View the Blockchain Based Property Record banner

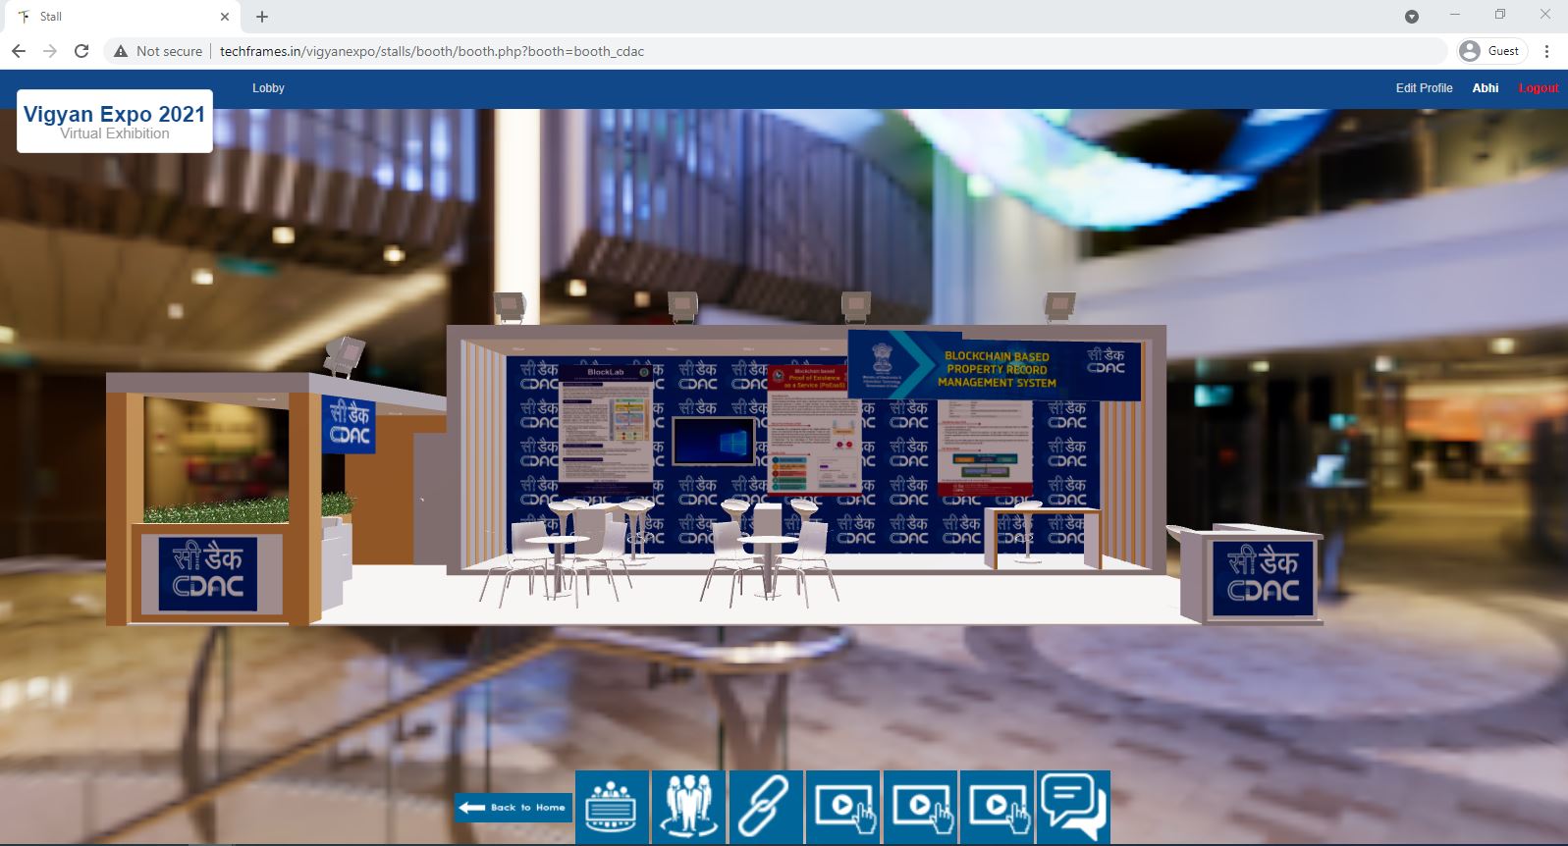[994, 369]
